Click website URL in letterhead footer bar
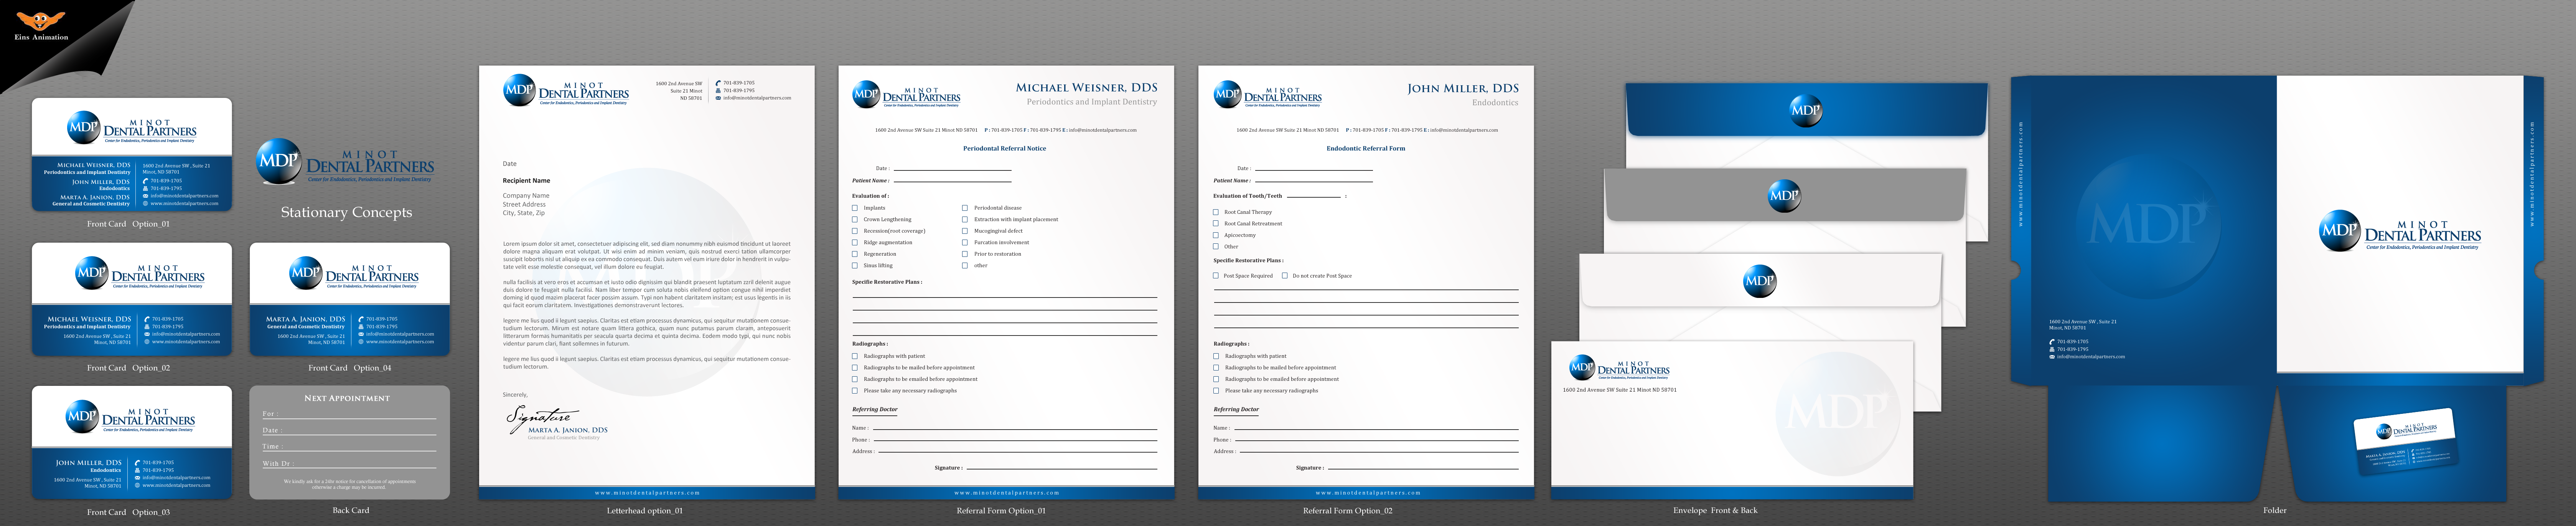 (647, 493)
